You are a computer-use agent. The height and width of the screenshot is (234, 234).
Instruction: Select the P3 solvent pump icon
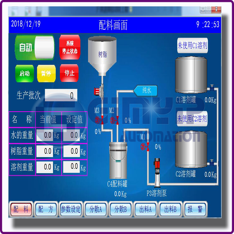click(156, 172)
